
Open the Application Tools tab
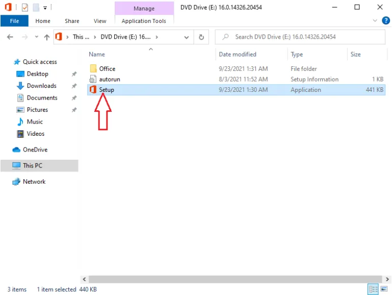pyautogui.click(x=144, y=21)
